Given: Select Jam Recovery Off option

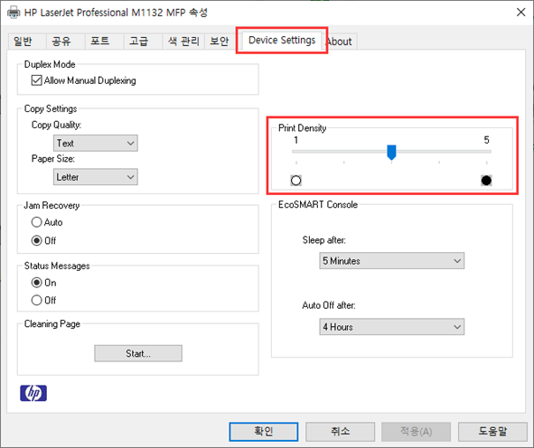Looking at the screenshot, I should pyautogui.click(x=36, y=240).
